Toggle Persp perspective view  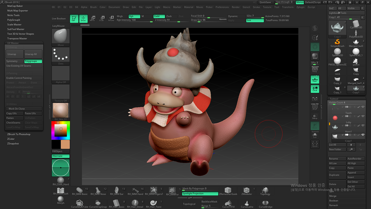pos(315,69)
